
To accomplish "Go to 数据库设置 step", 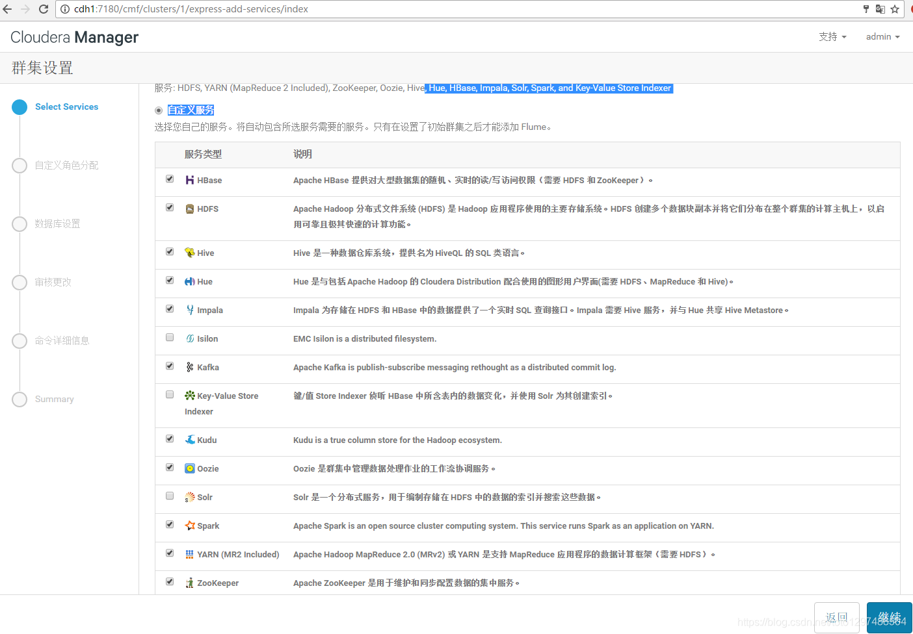I will [x=57, y=223].
